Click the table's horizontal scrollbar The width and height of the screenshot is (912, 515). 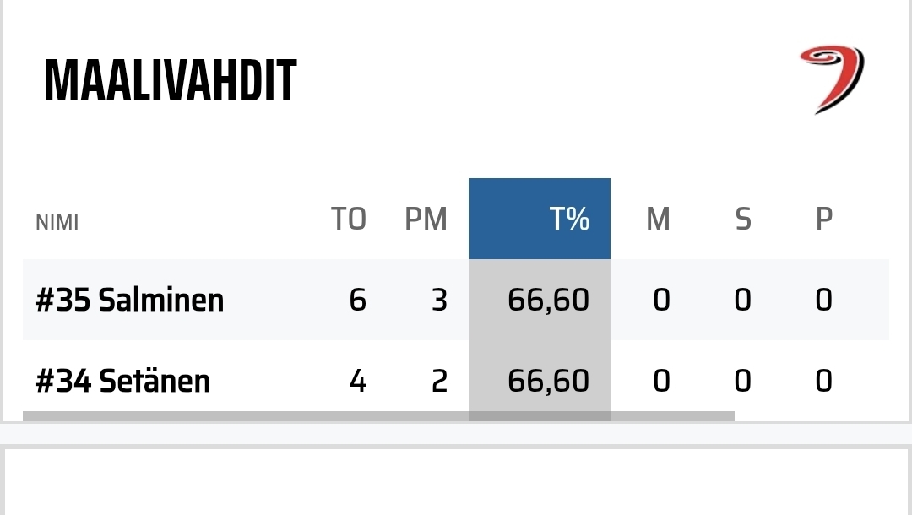[378, 416]
